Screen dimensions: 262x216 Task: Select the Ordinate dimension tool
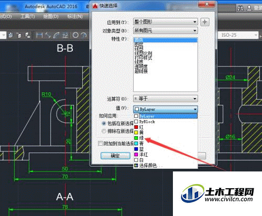click(65, 35)
